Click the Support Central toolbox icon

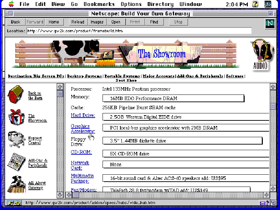pyautogui.click(x=16, y=140)
